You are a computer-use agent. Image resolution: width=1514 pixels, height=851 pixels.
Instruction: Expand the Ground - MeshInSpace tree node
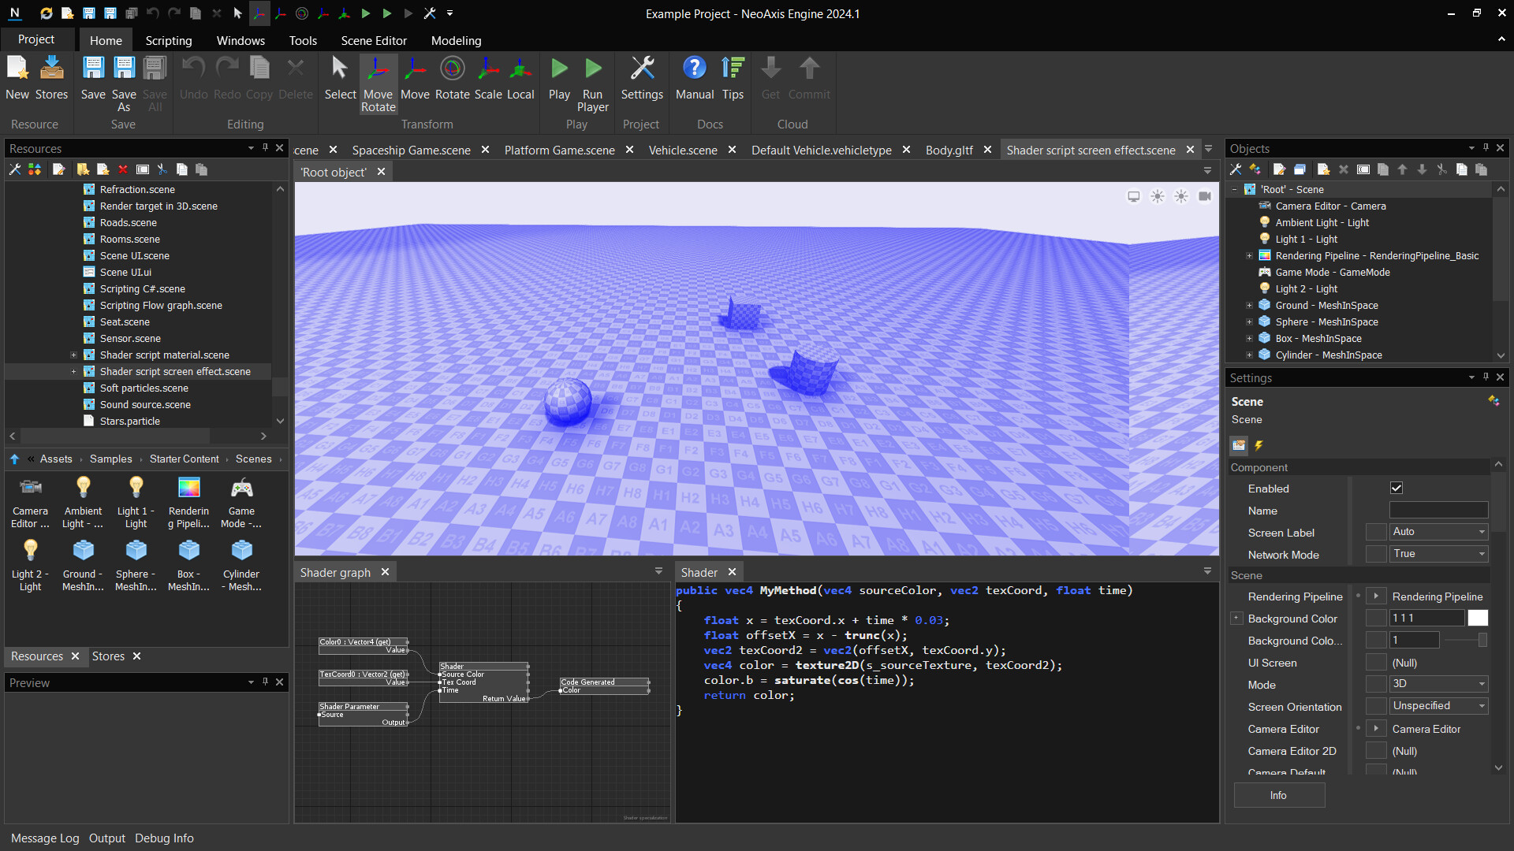tap(1249, 306)
